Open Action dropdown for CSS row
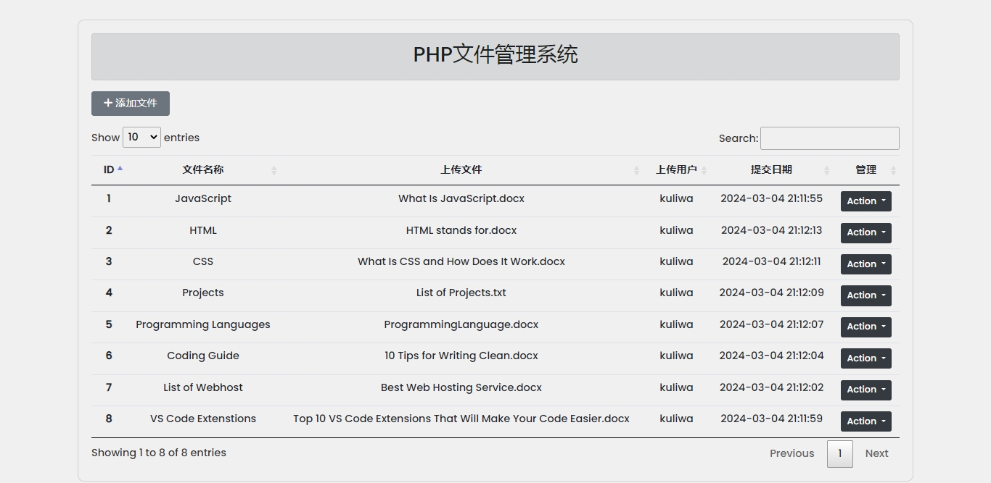Screen dimensions: 991x483 865,264
